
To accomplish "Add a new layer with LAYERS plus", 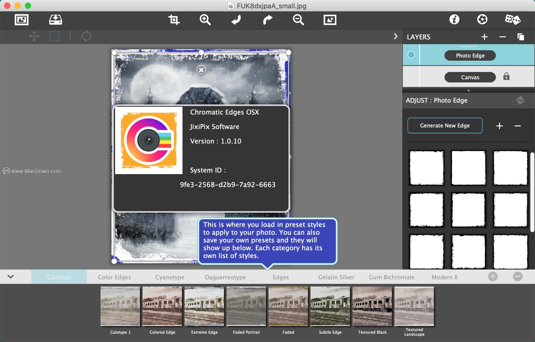I will (x=484, y=37).
